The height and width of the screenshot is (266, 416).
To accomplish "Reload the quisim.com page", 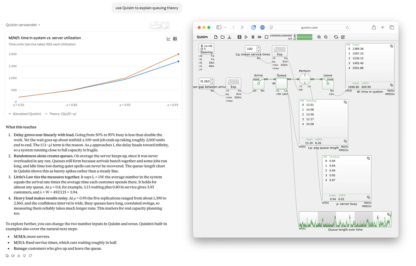I will point(347,28).
